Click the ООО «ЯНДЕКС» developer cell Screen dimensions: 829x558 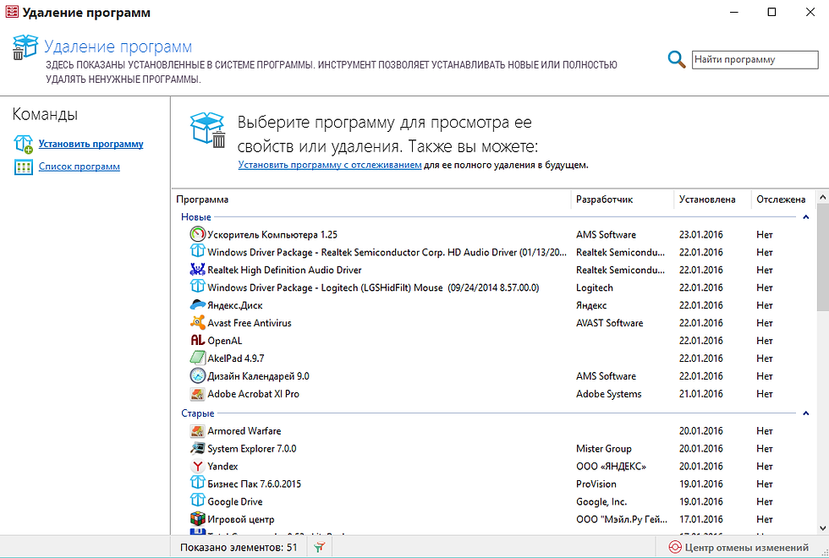611,466
